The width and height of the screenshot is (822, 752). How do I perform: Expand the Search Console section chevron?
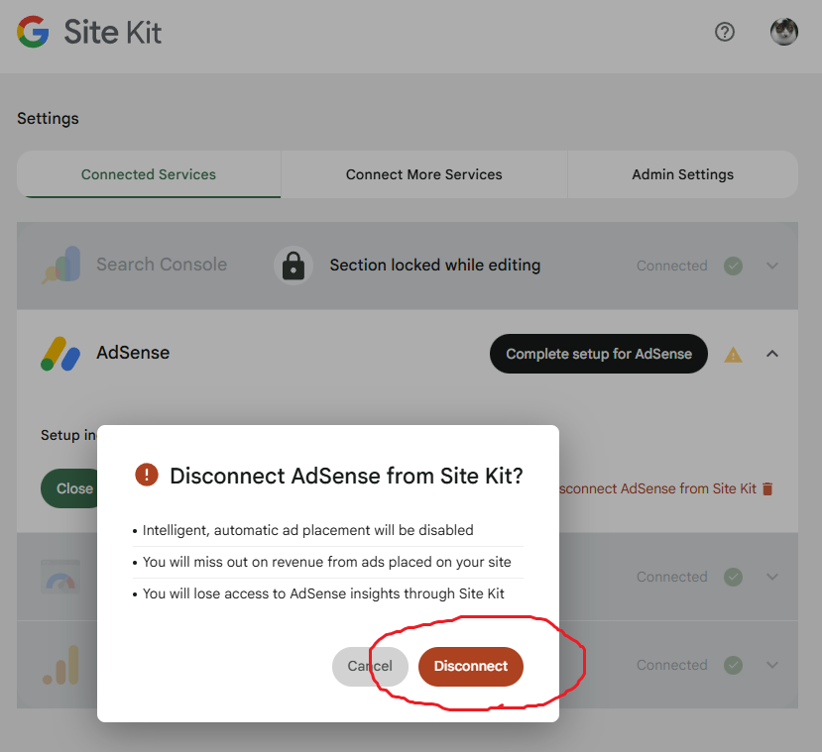pos(772,266)
